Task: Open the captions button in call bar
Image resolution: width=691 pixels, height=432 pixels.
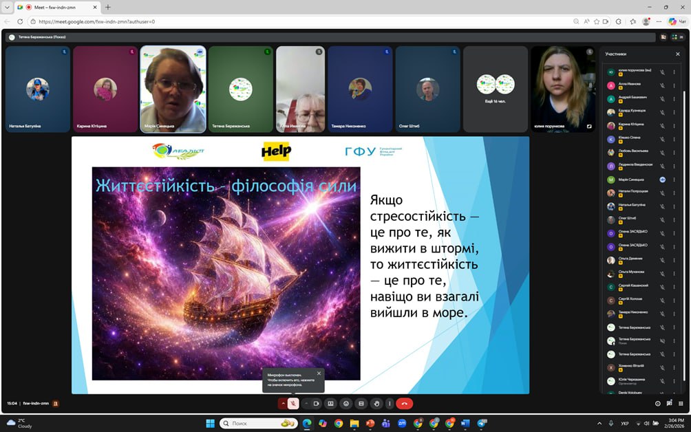Action: point(361,404)
